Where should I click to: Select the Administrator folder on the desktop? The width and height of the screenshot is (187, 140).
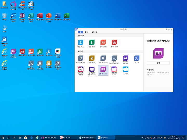[4, 5]
